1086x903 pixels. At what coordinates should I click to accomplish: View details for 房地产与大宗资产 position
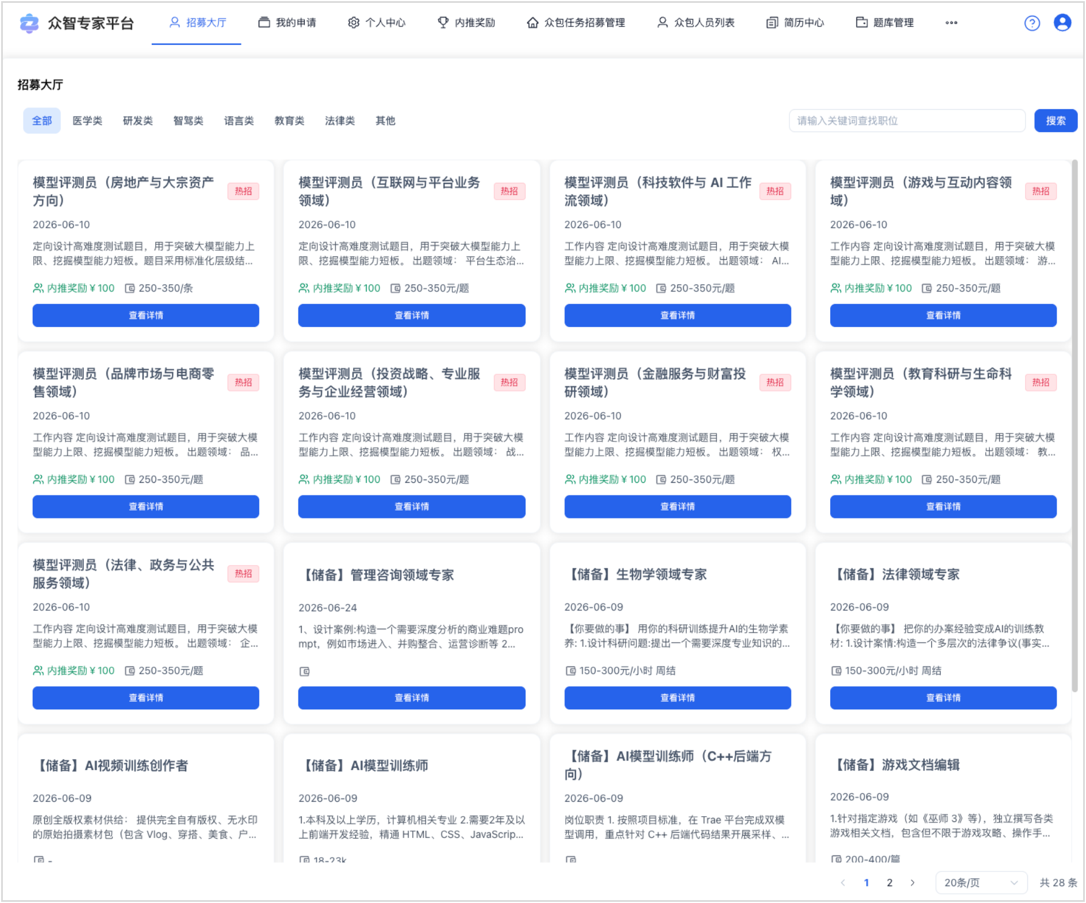pos(145,315)
